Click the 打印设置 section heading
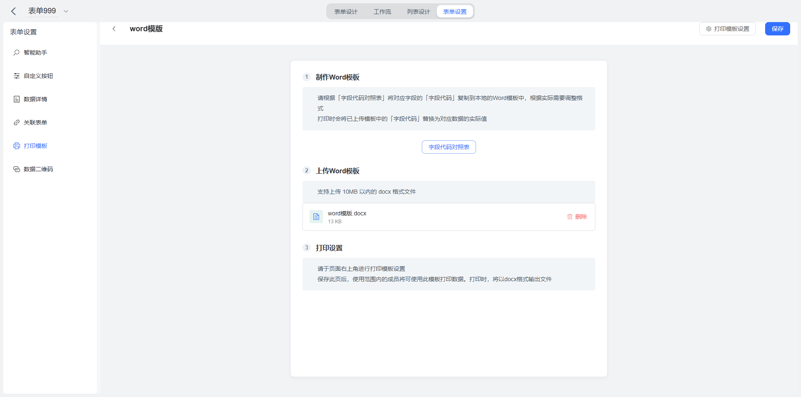 [329, 248]
